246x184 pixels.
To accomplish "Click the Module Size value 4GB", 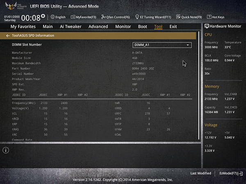I will [134, 58].
